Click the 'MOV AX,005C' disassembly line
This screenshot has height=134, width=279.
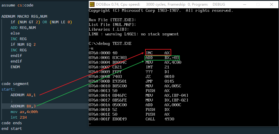(x=163, y=86)
